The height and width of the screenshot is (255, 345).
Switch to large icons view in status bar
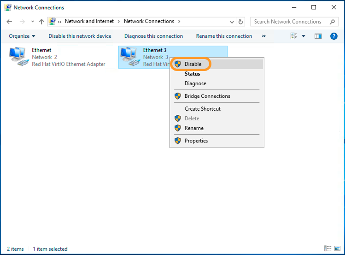pos(337,249)
